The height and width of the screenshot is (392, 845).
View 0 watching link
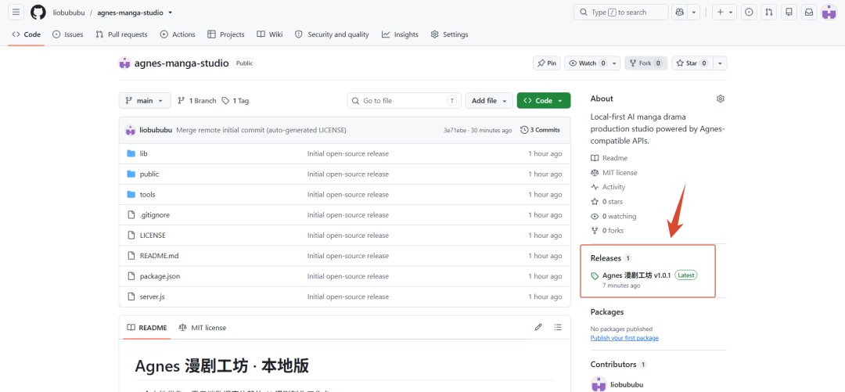pyautogui.click(x=613, y=216)
